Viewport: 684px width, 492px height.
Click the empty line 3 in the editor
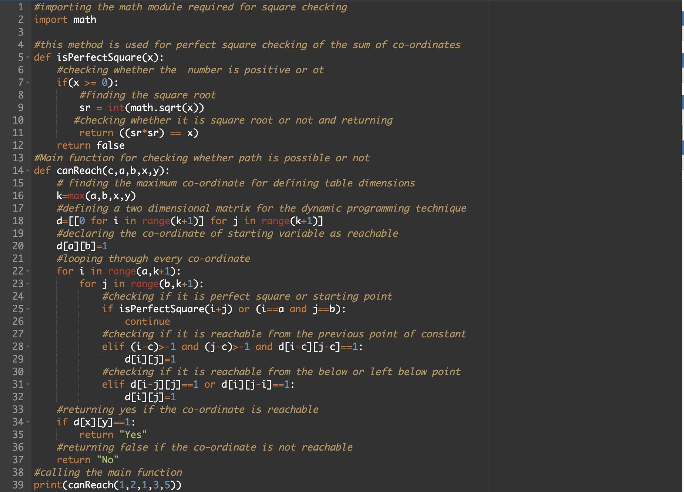point(148,32)
